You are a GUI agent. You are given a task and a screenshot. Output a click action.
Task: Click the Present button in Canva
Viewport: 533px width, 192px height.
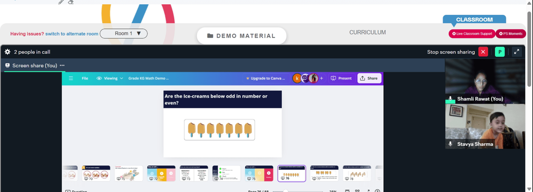[x=342, y=78]
